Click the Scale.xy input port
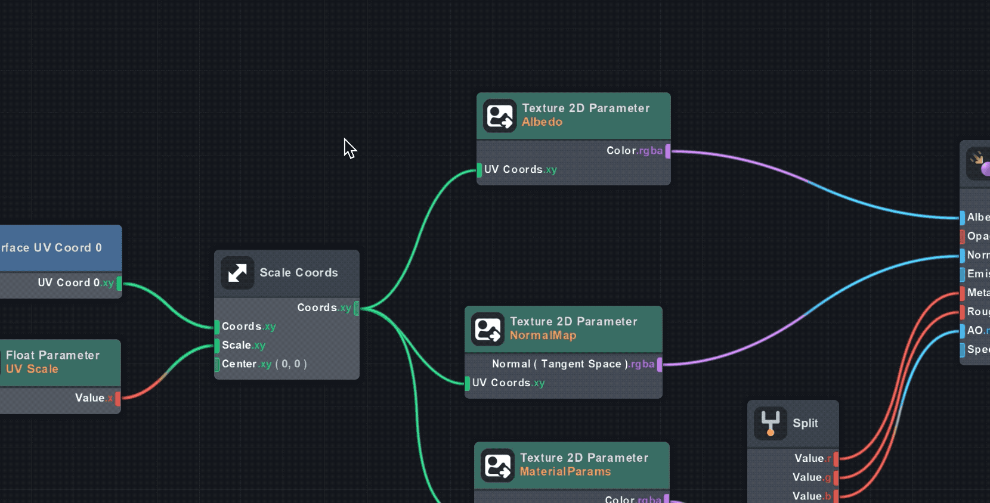Viewport: 990px width, 503px height. tap(217, 346)
